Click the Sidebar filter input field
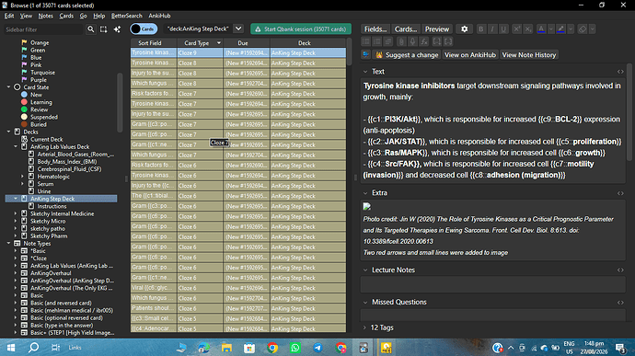 [x=43, y=29]
